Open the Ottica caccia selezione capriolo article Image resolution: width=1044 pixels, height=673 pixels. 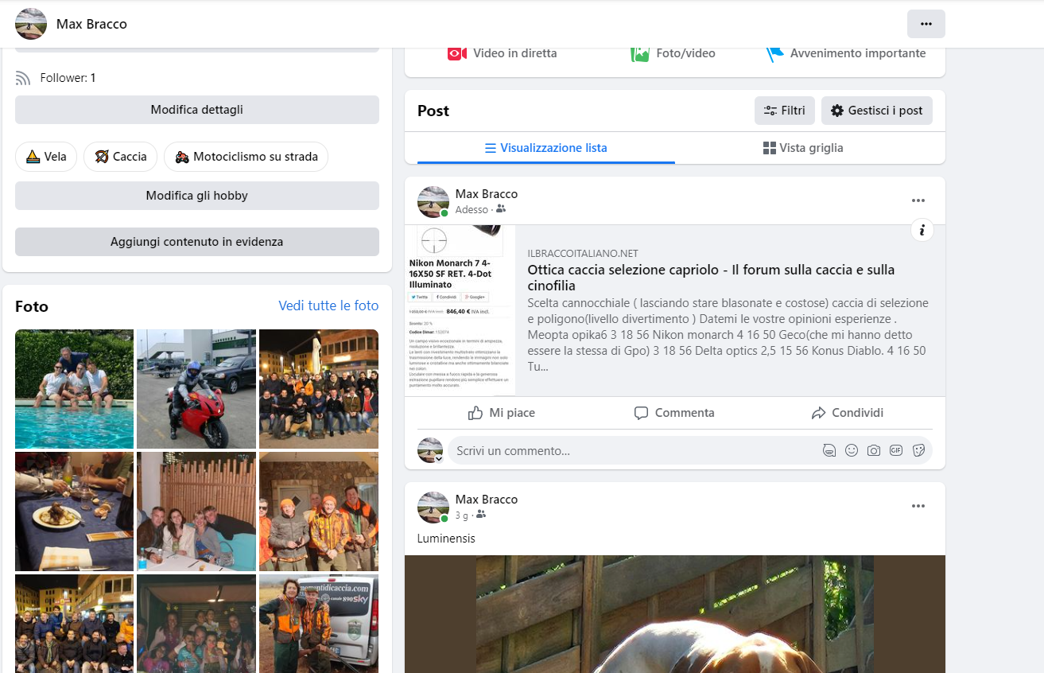[711, 278]
